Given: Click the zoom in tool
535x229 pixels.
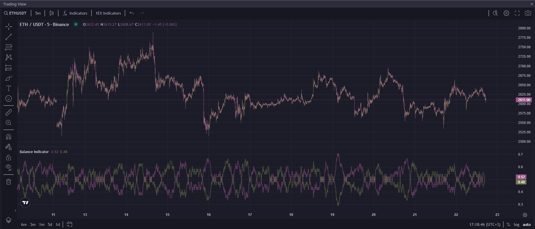Looking at the screenshot, I should point(9,123).
